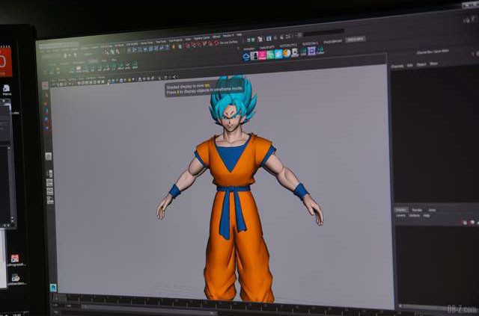This screenshot has width=479, height=316.
Task: Open the Show menu in the Channel Box
Action: pyautogui.click(x=434, y=63)
